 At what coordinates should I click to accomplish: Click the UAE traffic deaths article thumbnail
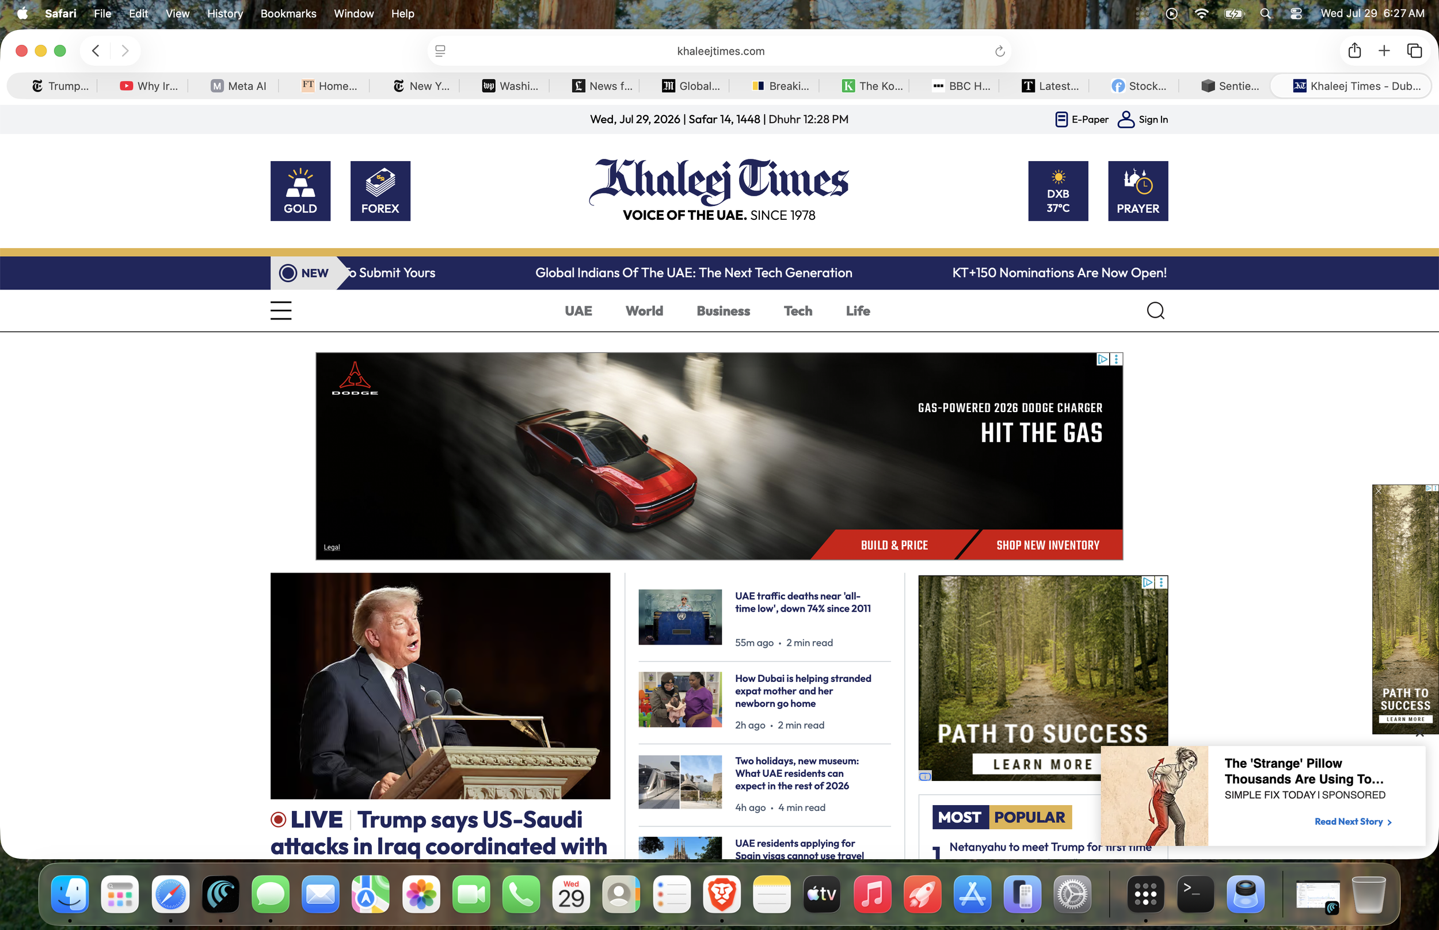click(680, 617)
